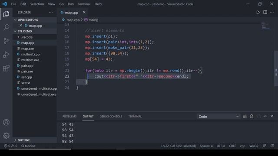
Task: Collapse the STL DEMO folder section
Action: (35, 31)
